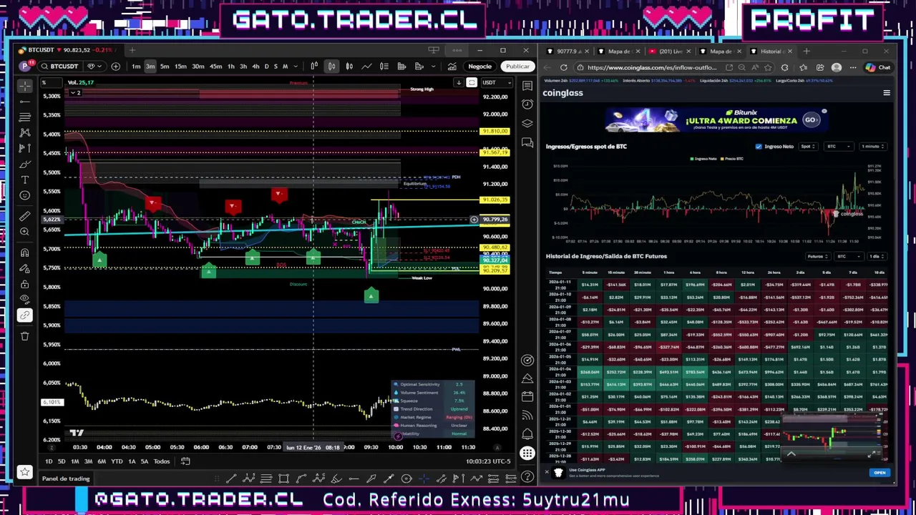
Task: Toggle the magnet mode icon
Action: point(24,252)
